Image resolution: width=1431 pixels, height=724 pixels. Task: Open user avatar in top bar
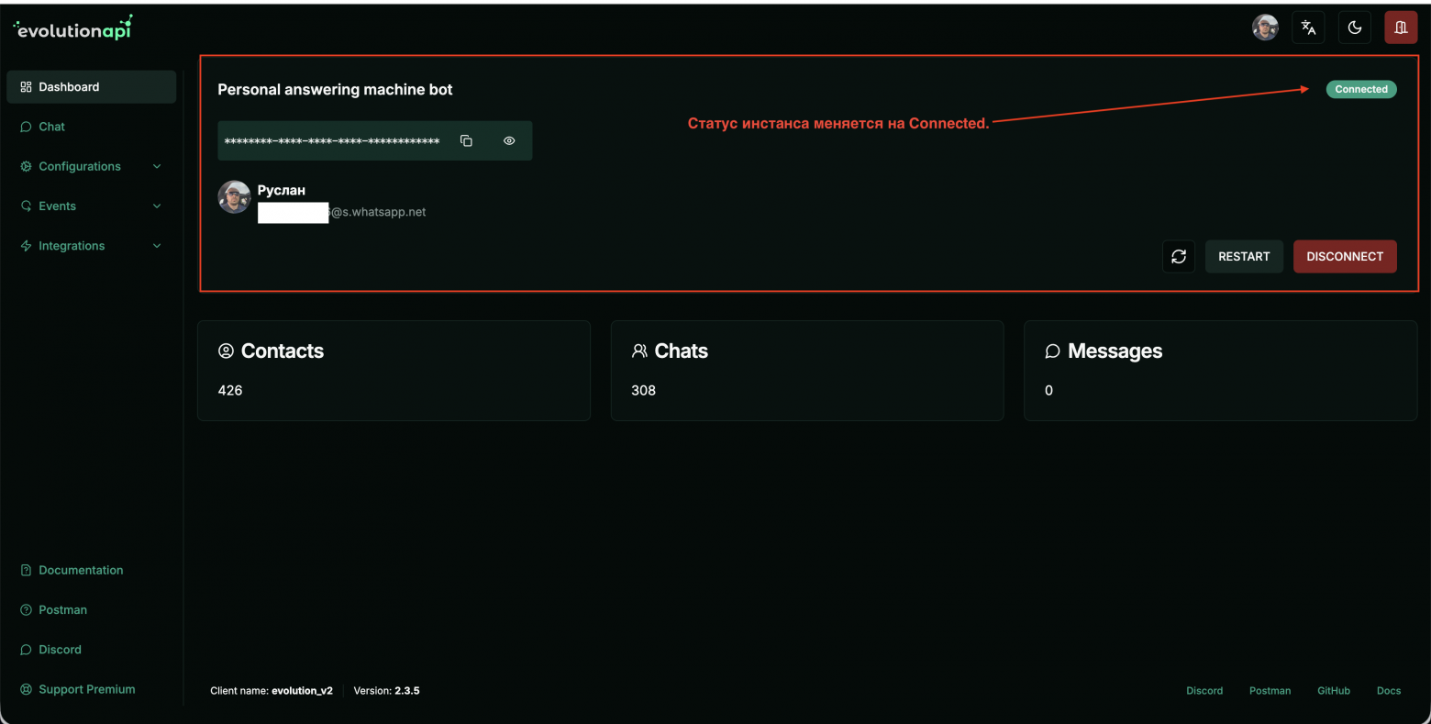(x=1265, y=28)
